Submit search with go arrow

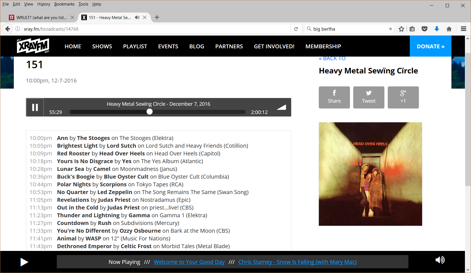[390, 29]
